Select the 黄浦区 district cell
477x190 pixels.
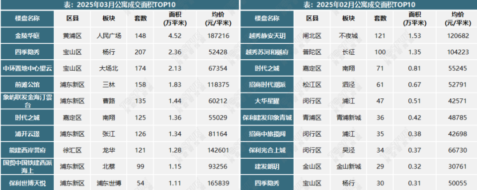[73, 36]
